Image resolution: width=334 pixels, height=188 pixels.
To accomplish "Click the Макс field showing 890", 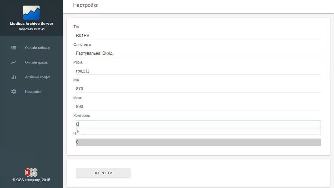I will click(x=198, y=107).
